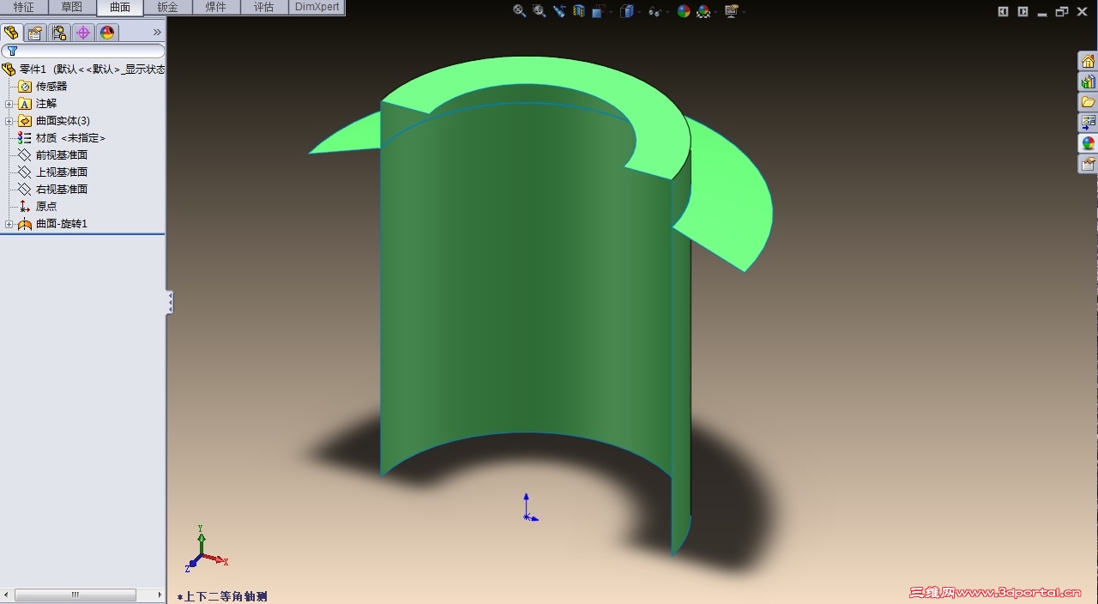Open the DisplayManager color ball tab
This screenshot has width=1098, height=604.
click(x=107, y=33)
